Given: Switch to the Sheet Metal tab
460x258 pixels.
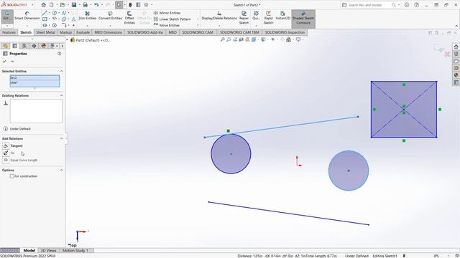Looking at the screenshot, I should pyautogui.click(x=45, y=32).
